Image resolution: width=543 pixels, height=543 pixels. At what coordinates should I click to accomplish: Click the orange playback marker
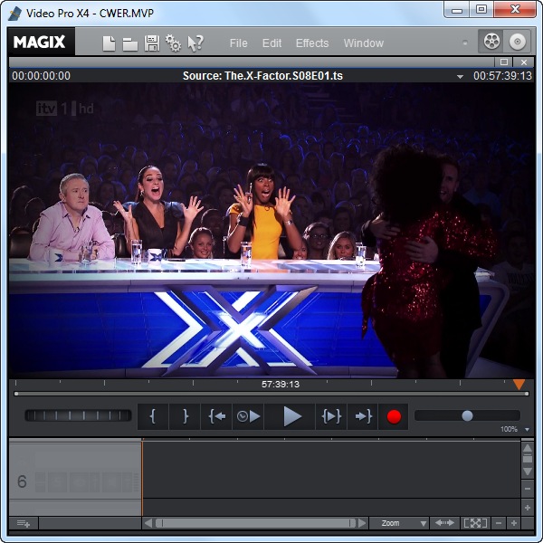pyautogui.click(x=519, y=384)
